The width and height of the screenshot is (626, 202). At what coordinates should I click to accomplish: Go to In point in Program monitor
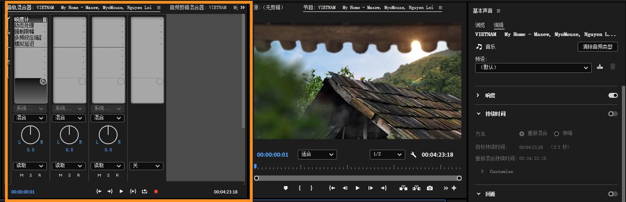tap(332, 188)
